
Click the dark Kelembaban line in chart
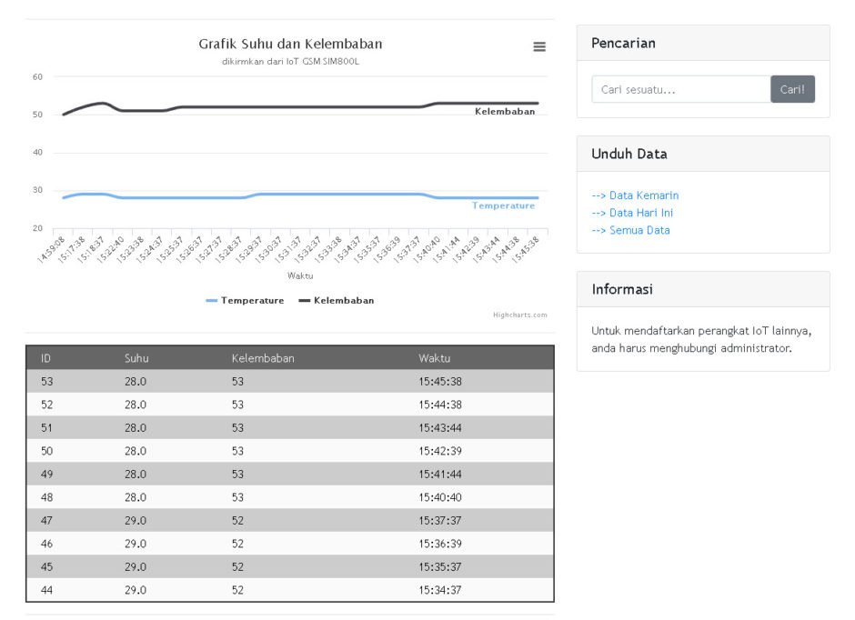click(x=300, y=106)
